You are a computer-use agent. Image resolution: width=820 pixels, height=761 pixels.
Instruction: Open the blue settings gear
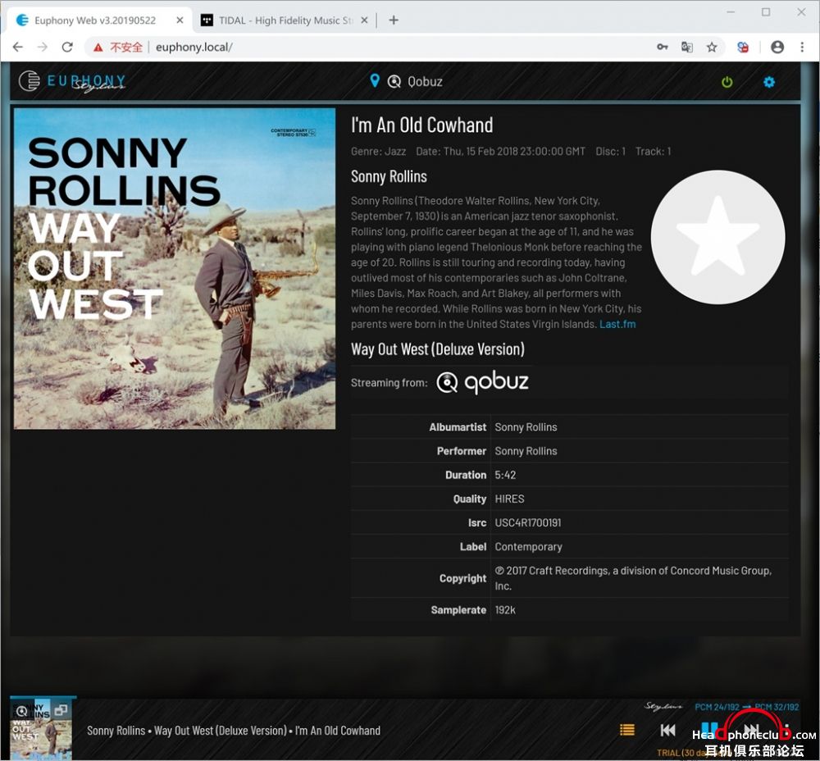click(x=769, y=82)
